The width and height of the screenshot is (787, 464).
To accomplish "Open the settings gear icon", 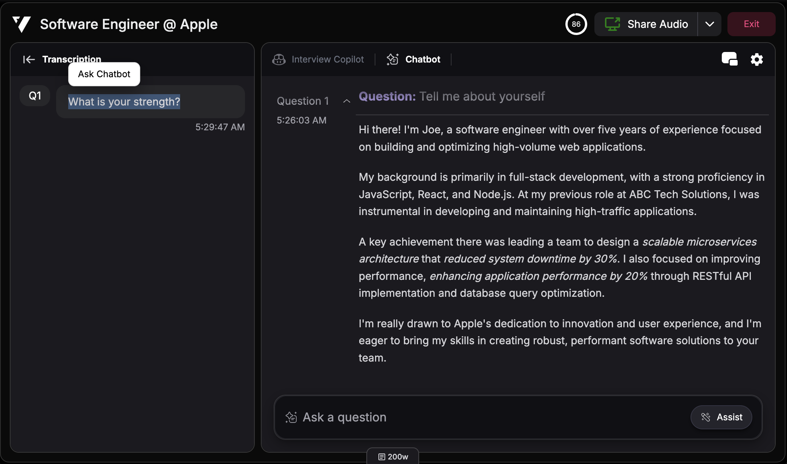I will coord(757,59).
